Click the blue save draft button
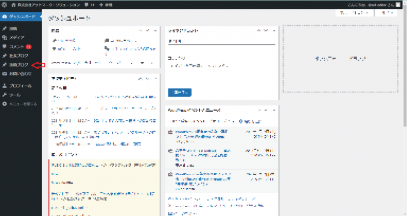 pyautogui.click(x=180, y=92)
